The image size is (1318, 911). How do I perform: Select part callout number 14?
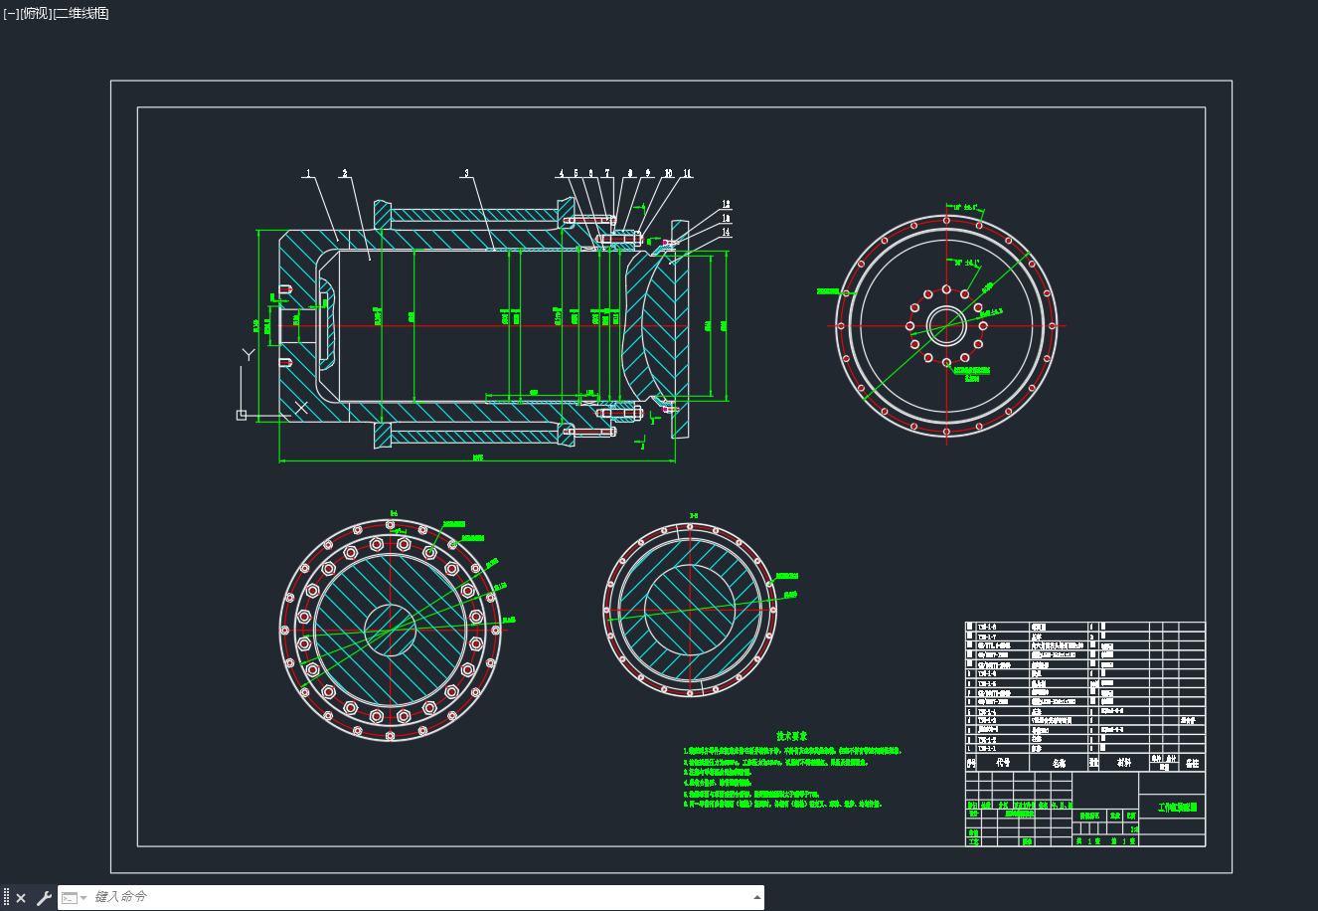tap(727, 232)
